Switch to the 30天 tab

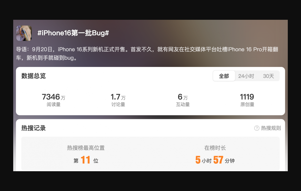coord(268,76)
